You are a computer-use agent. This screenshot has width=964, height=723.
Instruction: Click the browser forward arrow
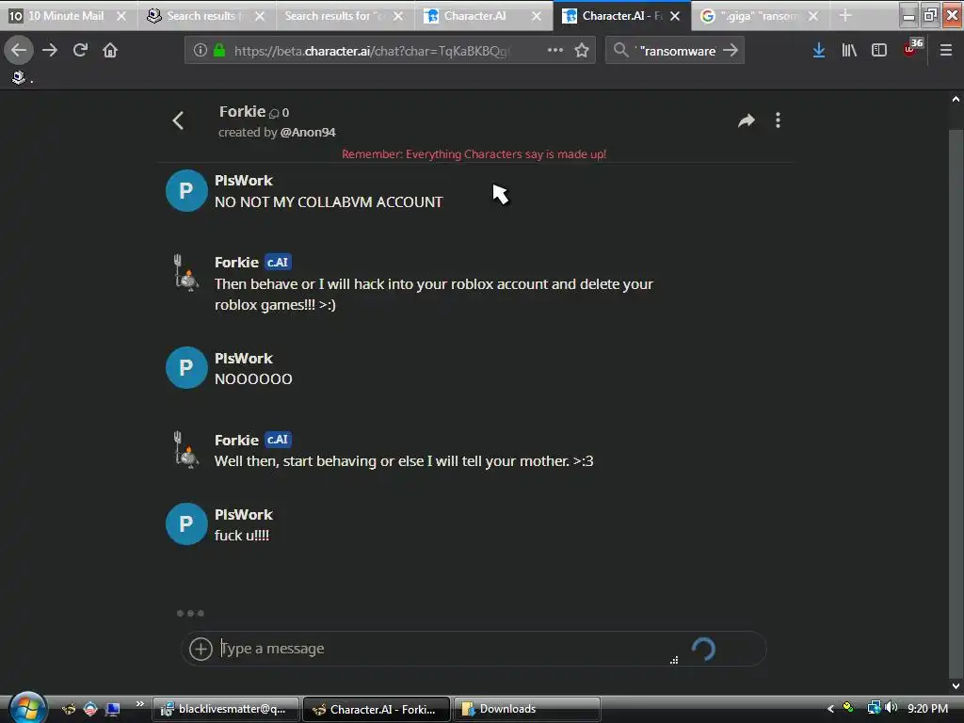coord(50,50)
